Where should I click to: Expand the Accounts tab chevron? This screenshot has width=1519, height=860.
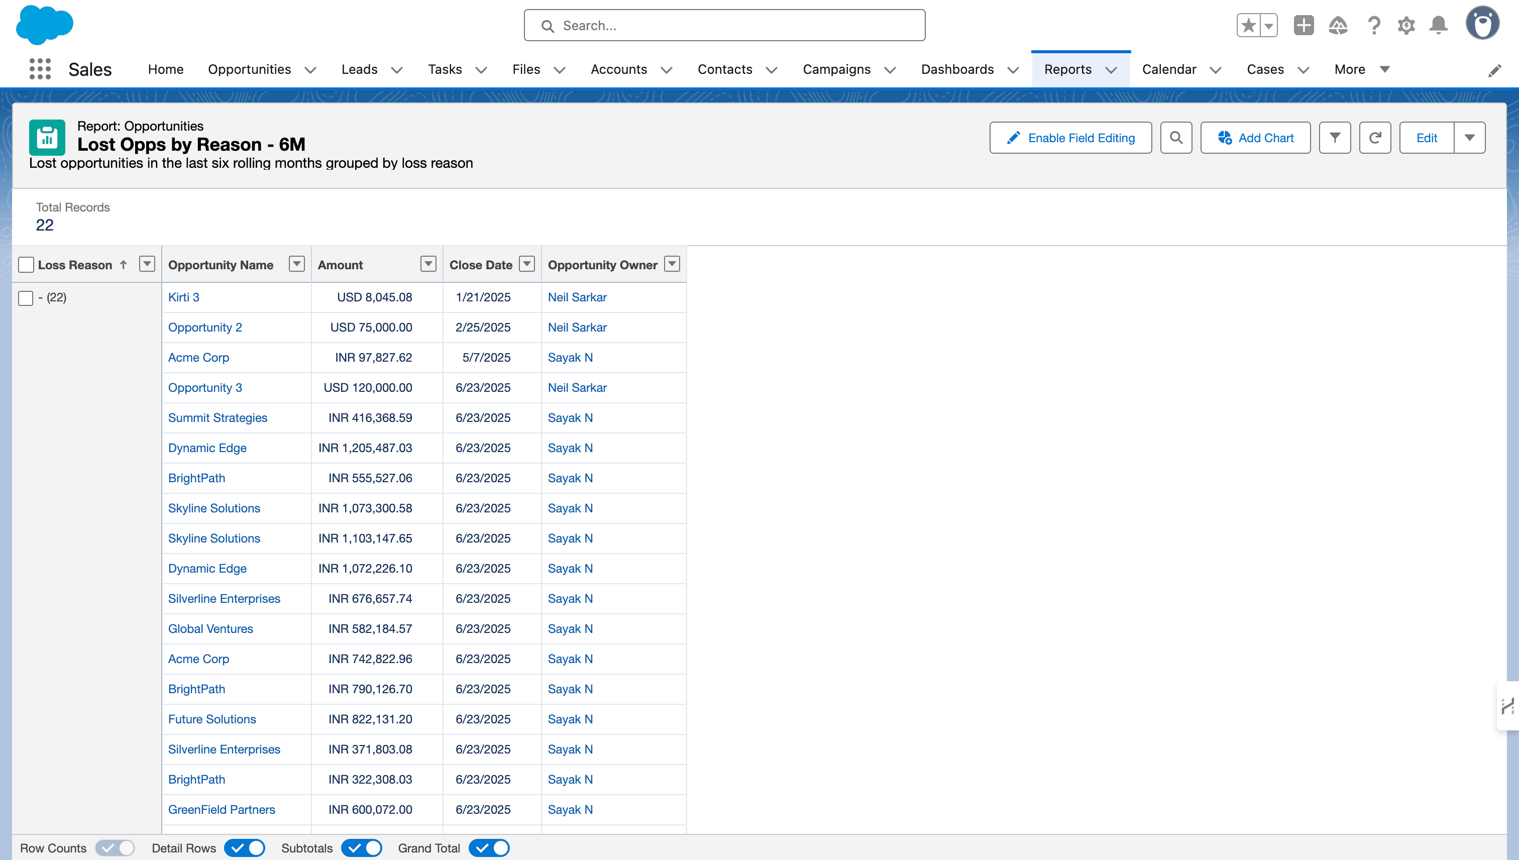(x=666, y=70)
